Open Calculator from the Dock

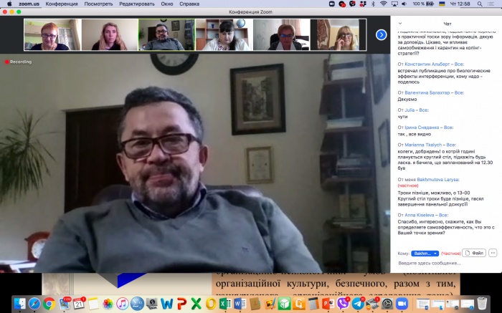313,304
